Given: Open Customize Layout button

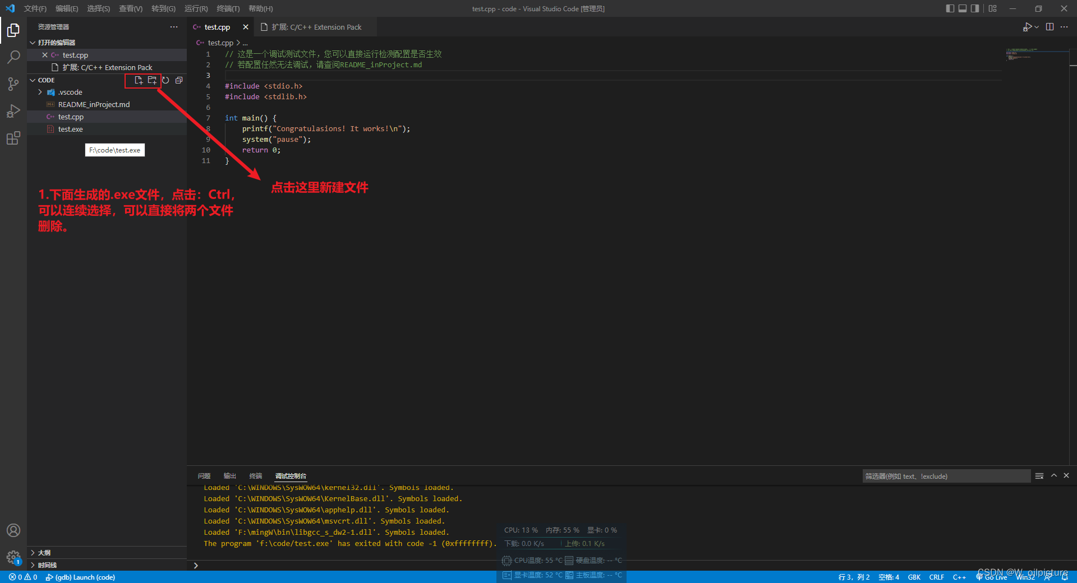Looking at the screenshot, I should pos(993,8).
